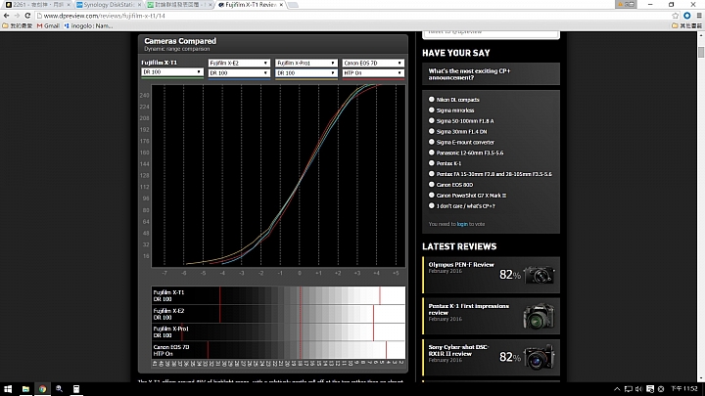
Task: Open Gmail bookmark
Action: (x=48, y=26)
